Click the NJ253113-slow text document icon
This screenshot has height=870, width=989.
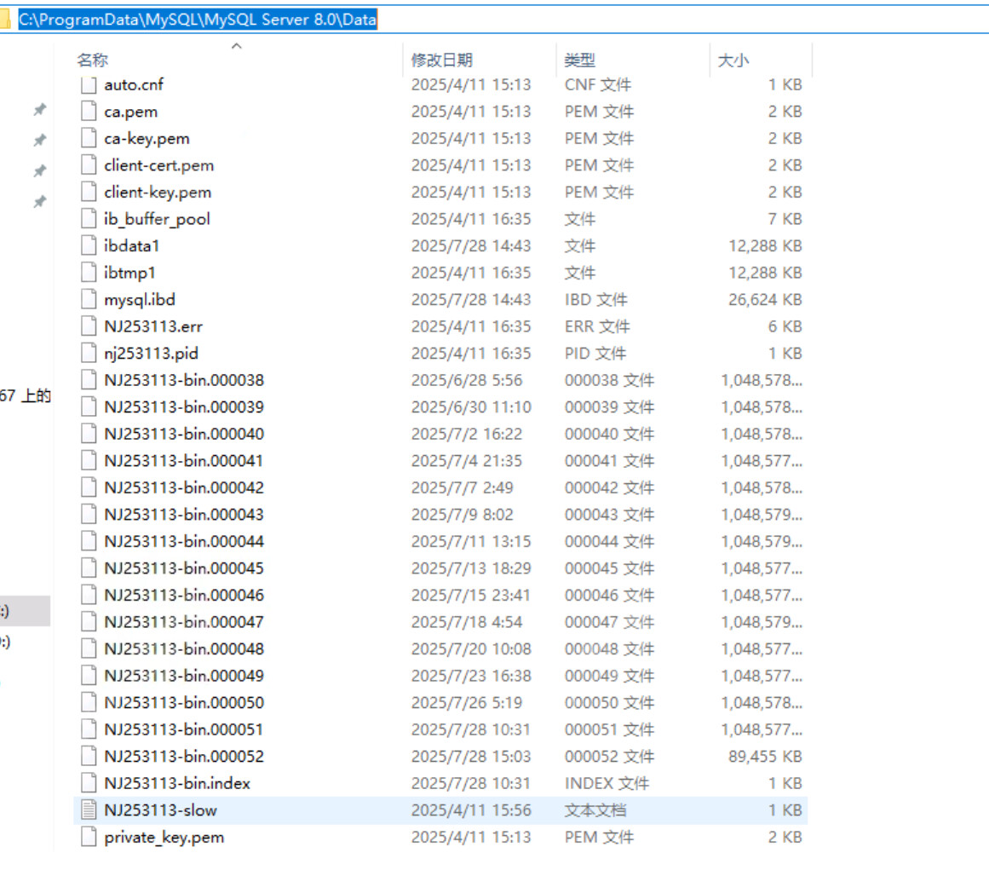(89, 810)
